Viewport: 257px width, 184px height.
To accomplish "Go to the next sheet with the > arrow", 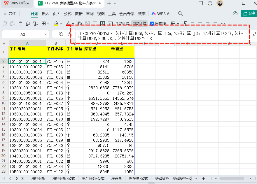I will pyautogui.click(x=17, y=178).
